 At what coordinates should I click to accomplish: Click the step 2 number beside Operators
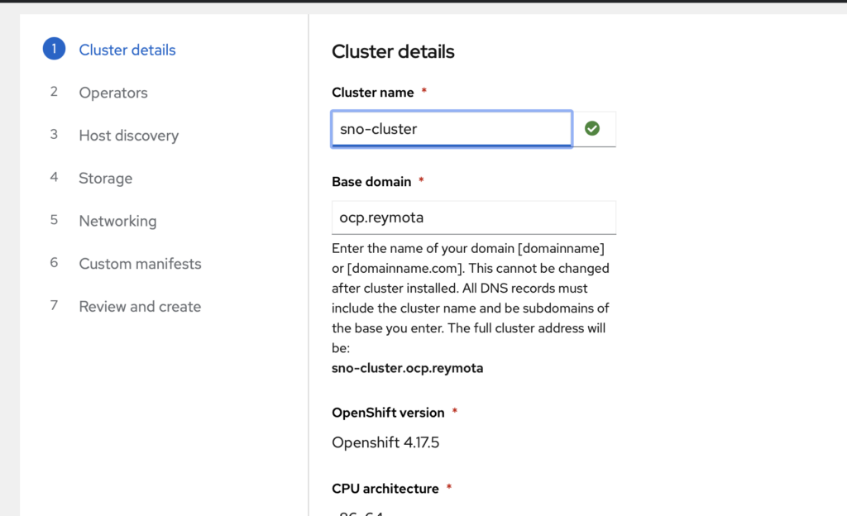54,92
